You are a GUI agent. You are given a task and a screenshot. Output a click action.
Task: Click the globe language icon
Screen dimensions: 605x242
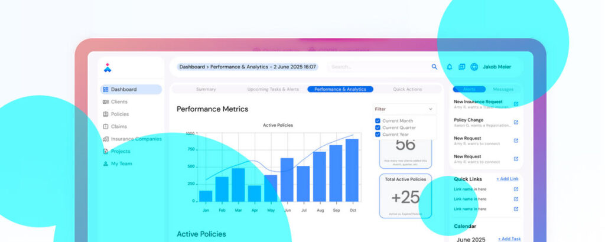pyautogui.click(x=474, y=67)
